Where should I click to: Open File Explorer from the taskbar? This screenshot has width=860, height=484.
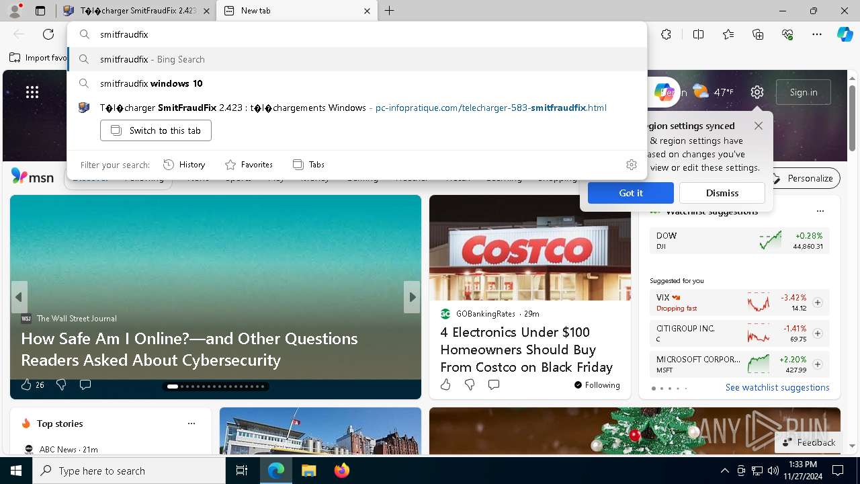308,471
